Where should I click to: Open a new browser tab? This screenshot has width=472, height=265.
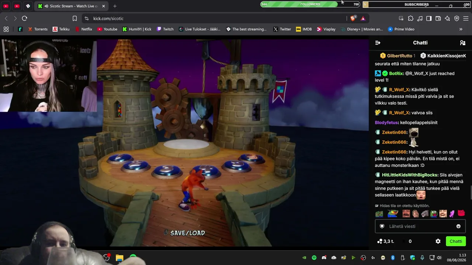(115, 6)
